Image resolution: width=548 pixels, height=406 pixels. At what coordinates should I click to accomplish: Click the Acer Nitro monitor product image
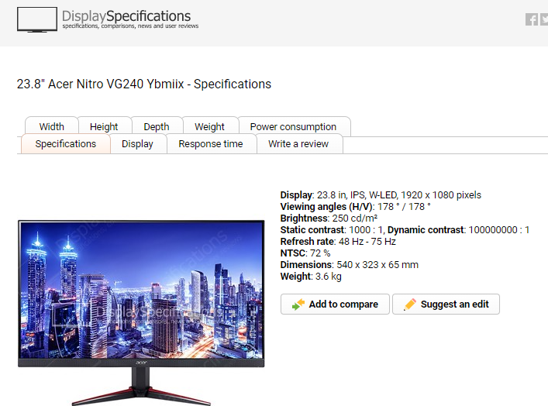[x=141, y=313]
